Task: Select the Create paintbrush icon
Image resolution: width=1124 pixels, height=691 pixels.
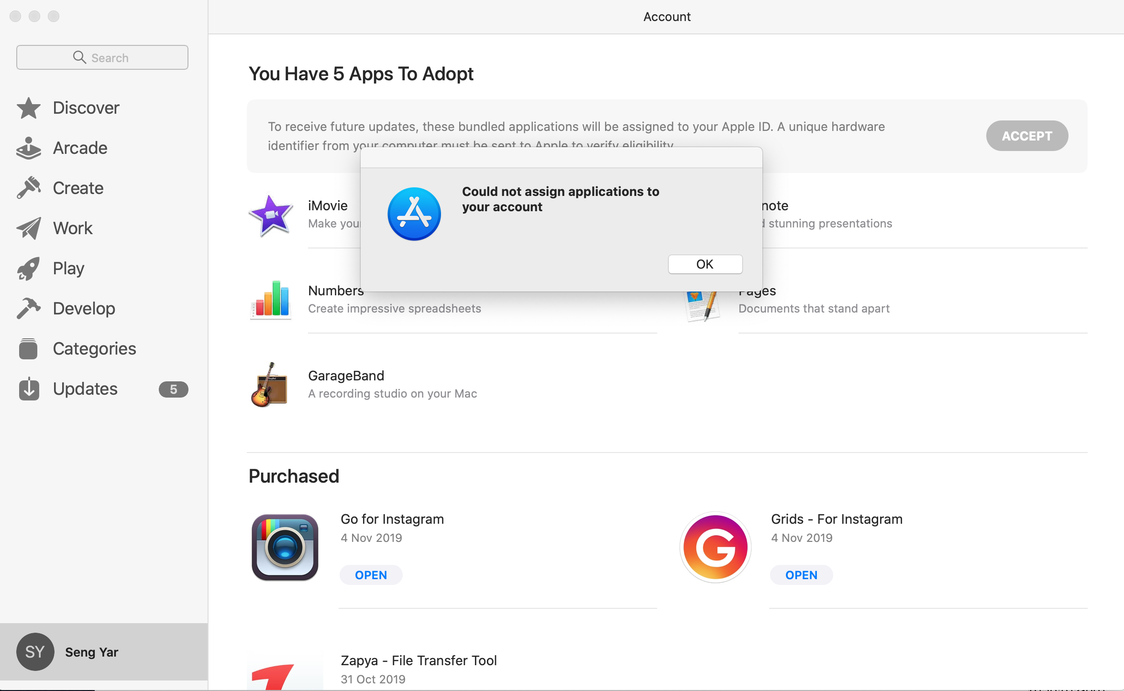Action: (x=29, y=188)
